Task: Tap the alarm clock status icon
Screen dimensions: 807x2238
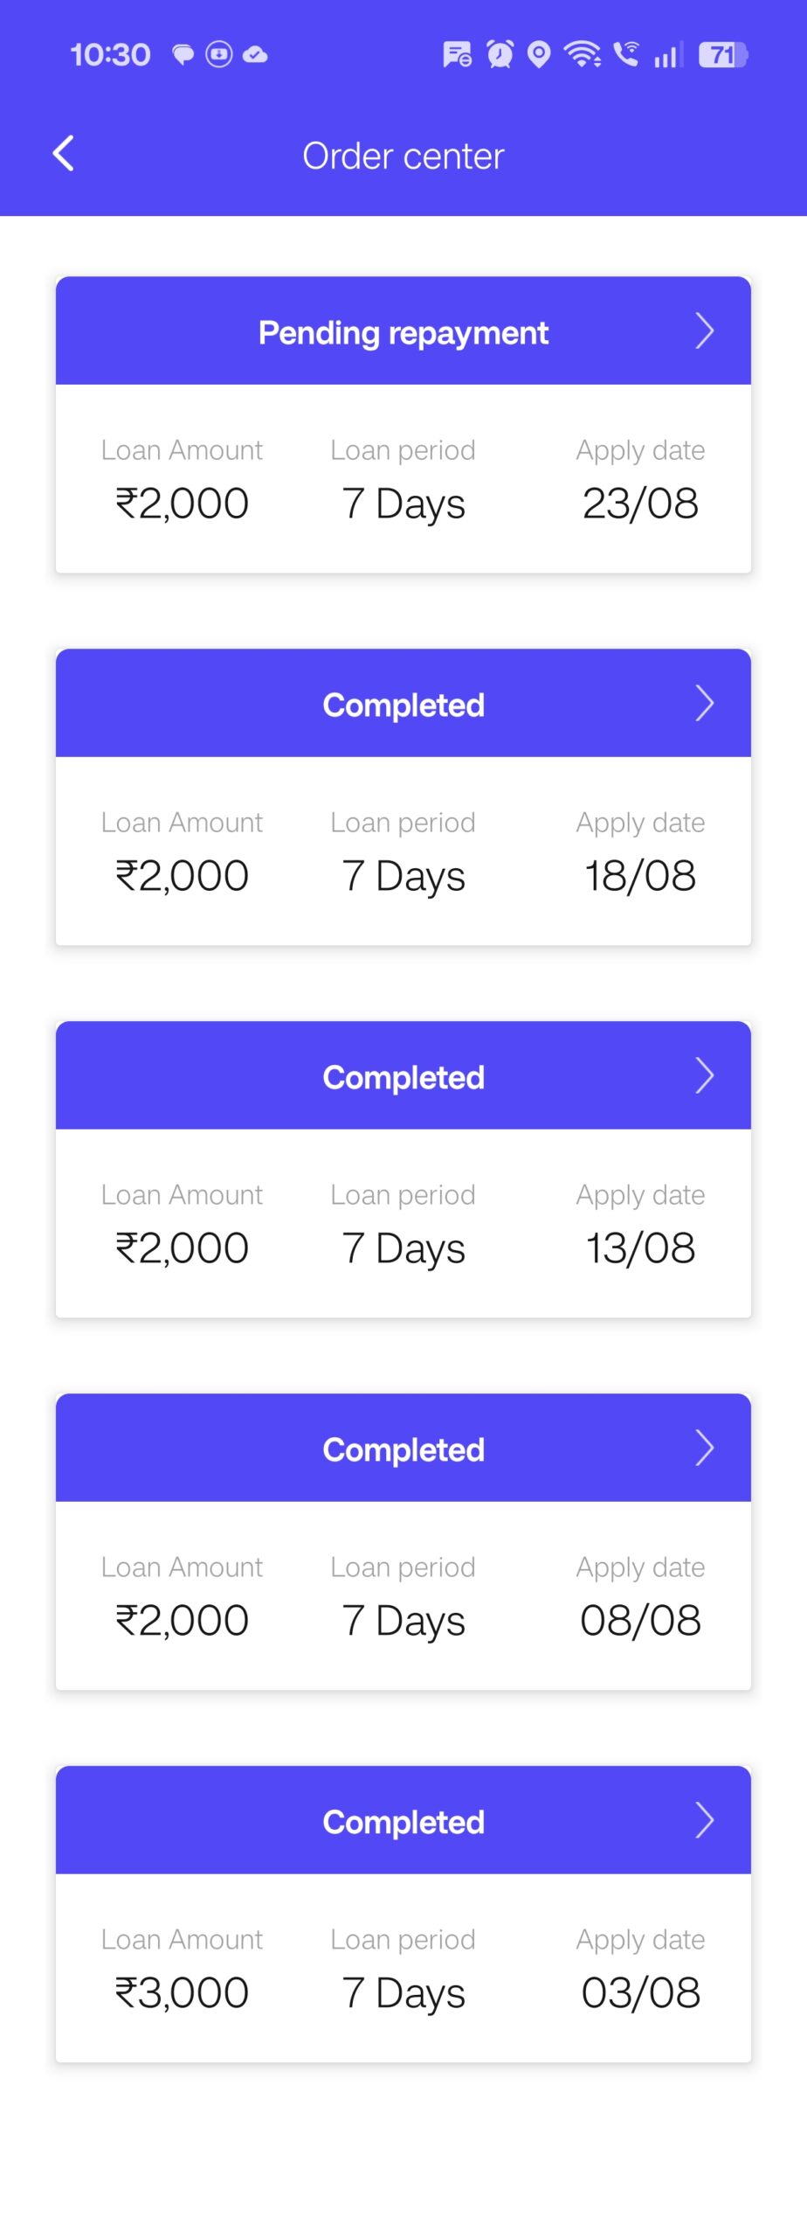Action: [x=500, y=54]
